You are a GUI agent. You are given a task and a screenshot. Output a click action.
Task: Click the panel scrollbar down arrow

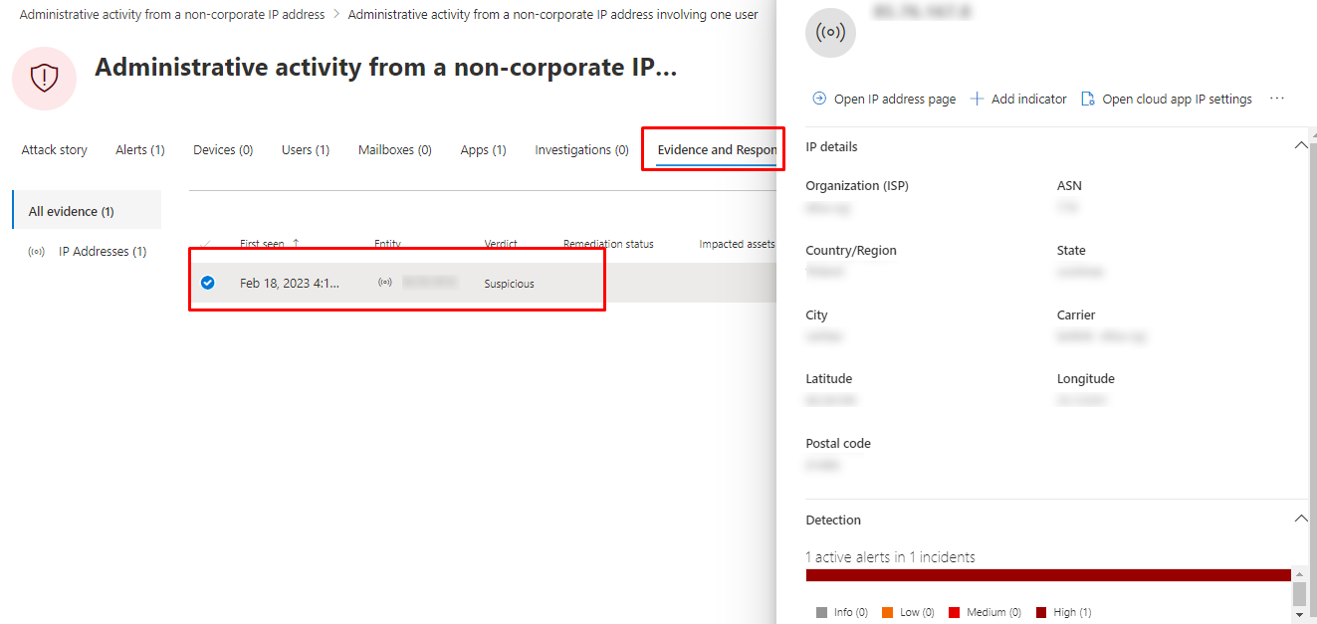[1299, 615]
